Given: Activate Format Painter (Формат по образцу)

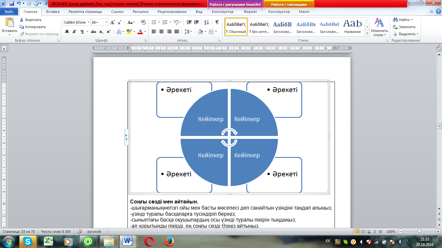Looking at the screenshot, I should pyautogui.click(x=39, y=34).
